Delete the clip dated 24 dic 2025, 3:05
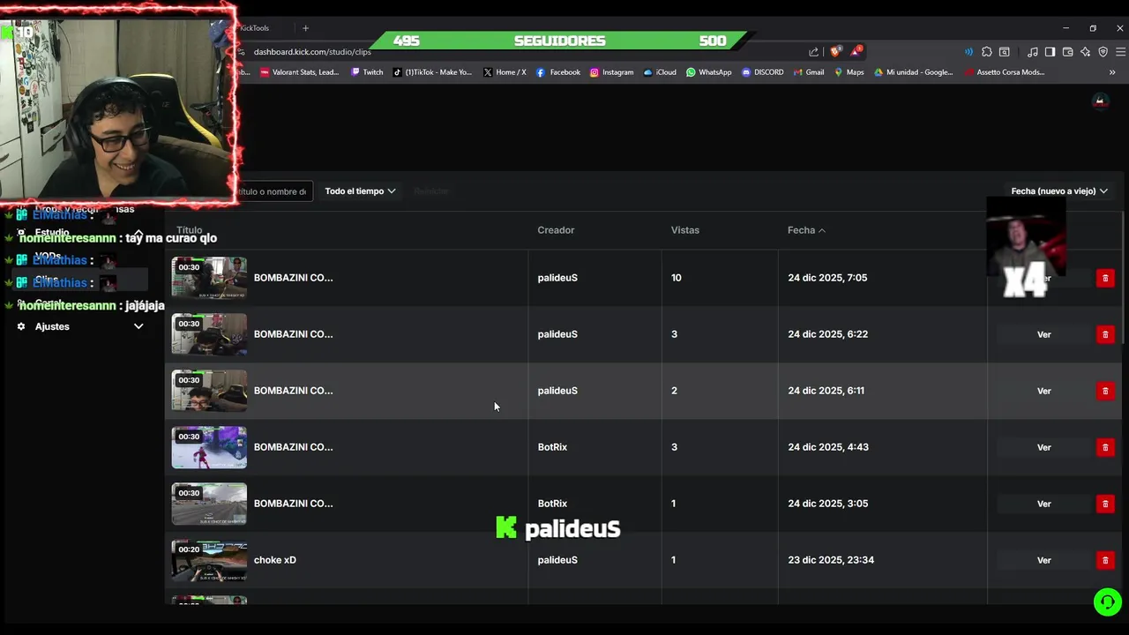Viewport: 1129px width, 635px height. [x=1105, y=504]
